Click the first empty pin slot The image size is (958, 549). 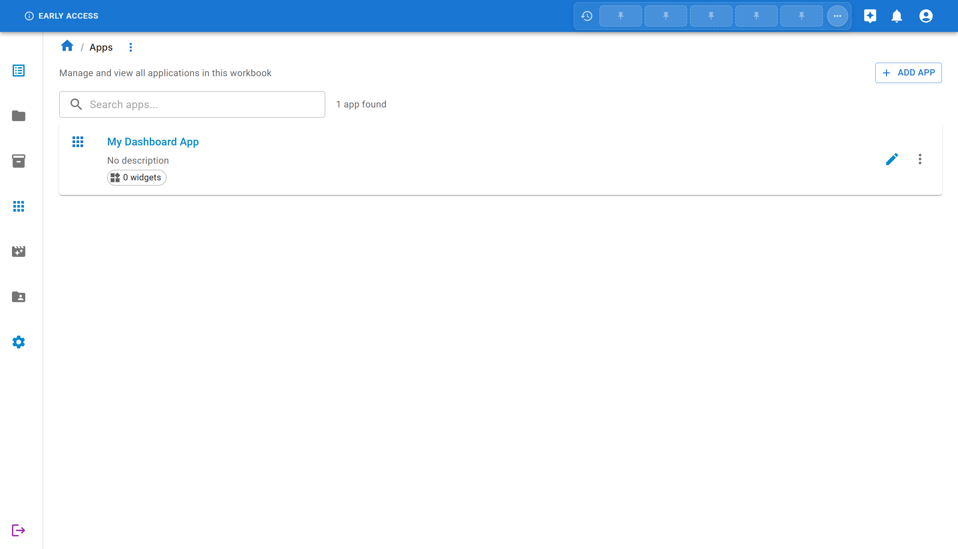620,16
